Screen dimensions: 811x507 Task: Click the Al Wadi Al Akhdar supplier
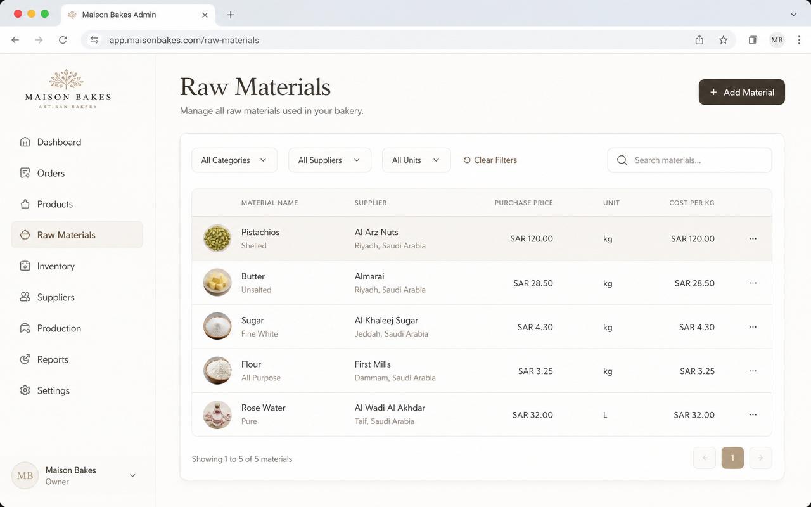[x=390, y=408]
